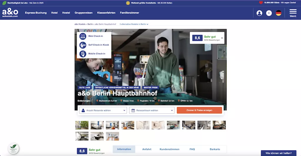Open the building exterior thumbnail with trees
301x156 pixels.
82,125
